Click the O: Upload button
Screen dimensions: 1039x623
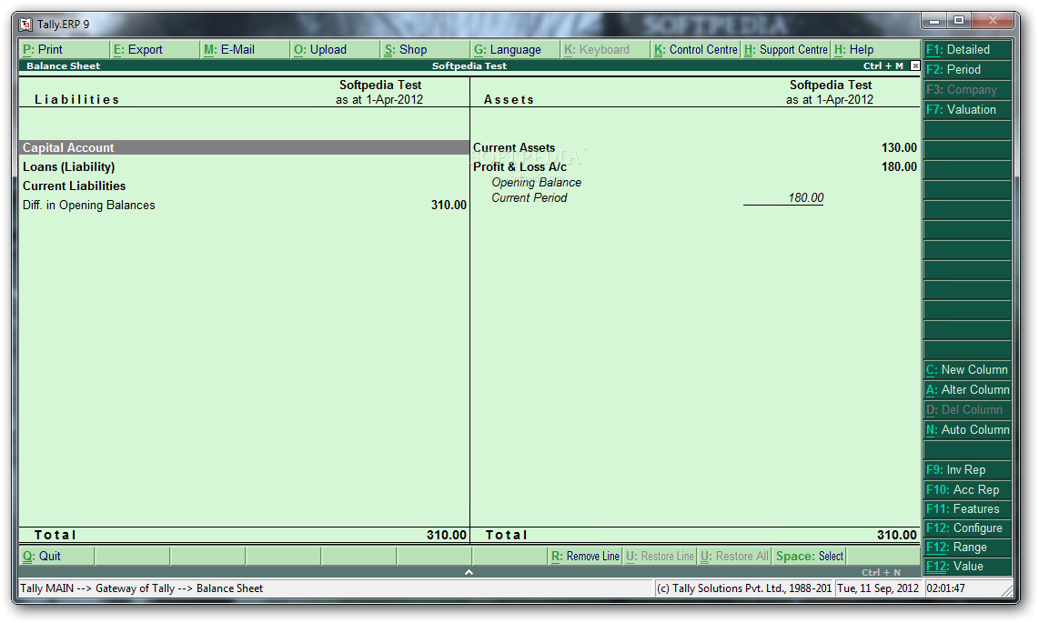coord(336,50)
